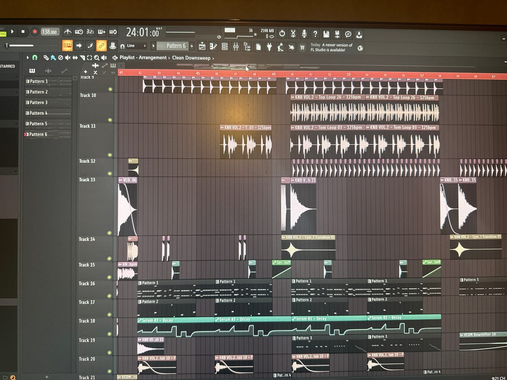
Task: Open the Channel rack icon
Action: [x=225, y=46]
